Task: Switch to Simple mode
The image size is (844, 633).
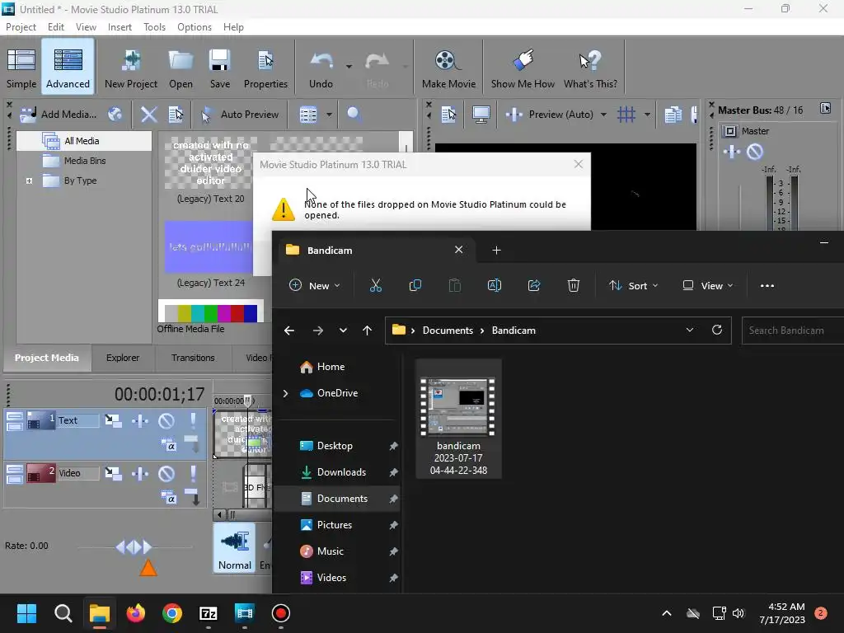Action: [21, 67]
